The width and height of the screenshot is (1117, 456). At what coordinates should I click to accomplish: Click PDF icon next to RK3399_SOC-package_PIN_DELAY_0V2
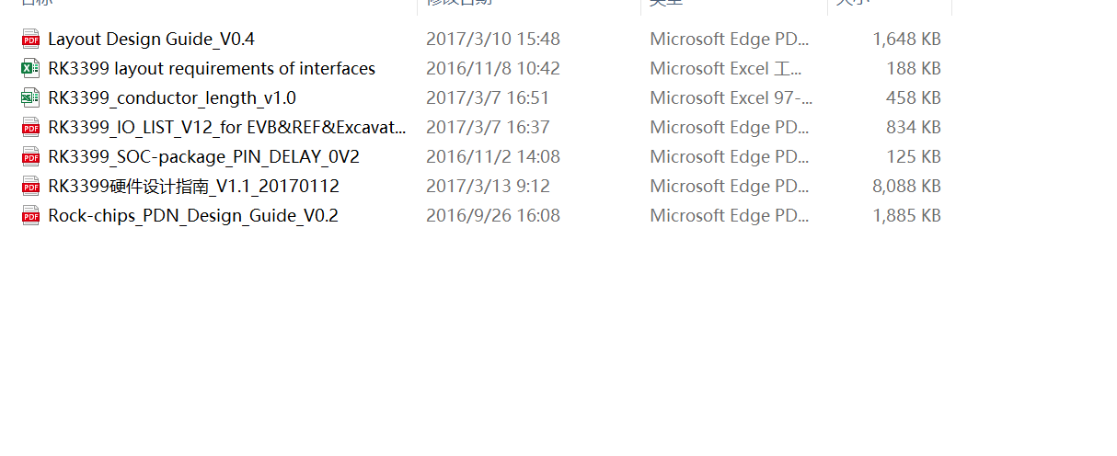click(30, 156)
